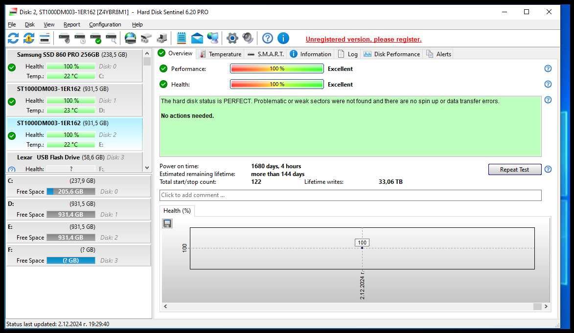The height and width of the screenshot is (333, 574).
Task: Select the Health (%) graph tab
Action: (177, 211)
